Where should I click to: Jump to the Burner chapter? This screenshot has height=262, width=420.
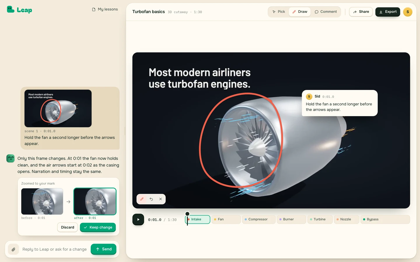[291, 219]
